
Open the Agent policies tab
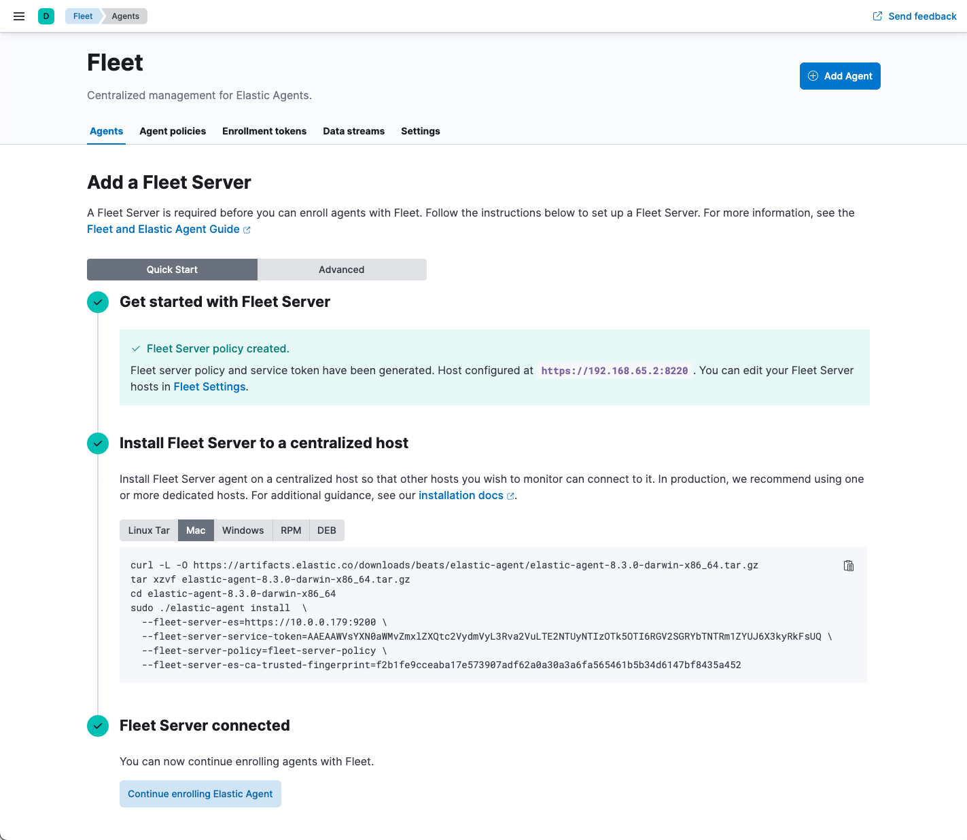pos(173,131)
